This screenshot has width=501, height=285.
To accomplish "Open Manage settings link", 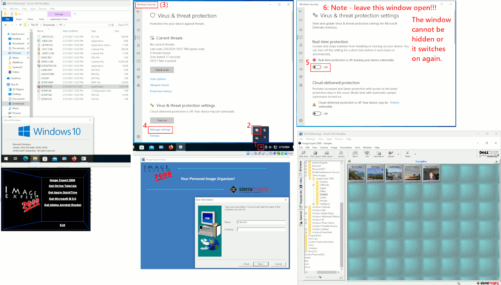I will pyautogui.click(x=160, y=130).
